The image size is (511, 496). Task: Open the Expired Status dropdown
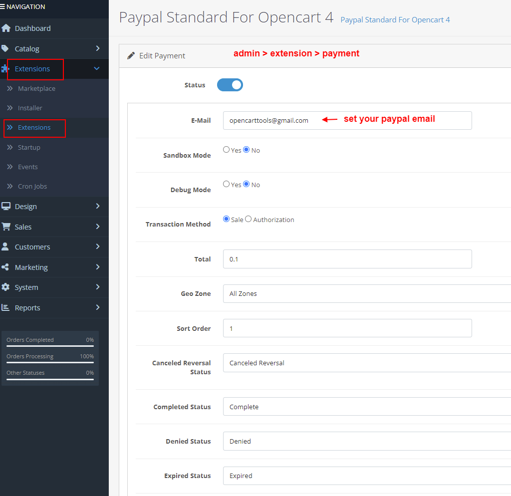click(x=367, y=476)
